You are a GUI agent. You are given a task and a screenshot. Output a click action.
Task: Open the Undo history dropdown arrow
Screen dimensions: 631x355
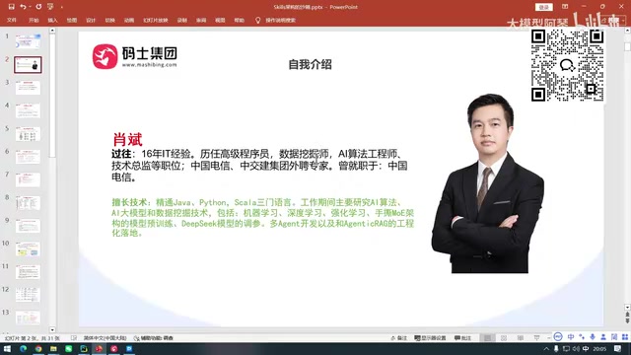coord(30,7)
